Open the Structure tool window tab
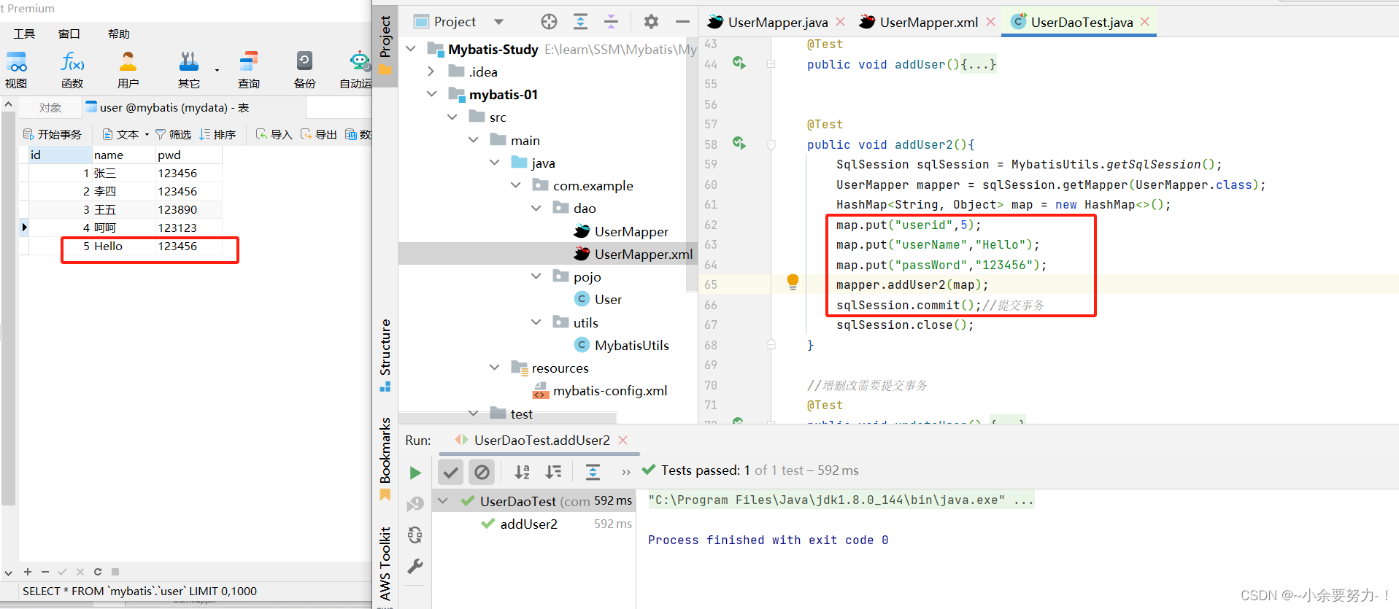The width and height of the screenshot is (1399, 609). click(385, 355)
